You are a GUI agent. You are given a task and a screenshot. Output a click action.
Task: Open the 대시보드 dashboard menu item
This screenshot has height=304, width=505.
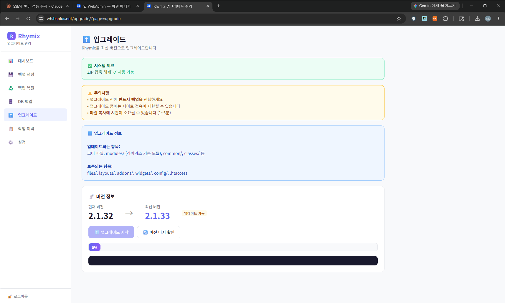point(35,61)
